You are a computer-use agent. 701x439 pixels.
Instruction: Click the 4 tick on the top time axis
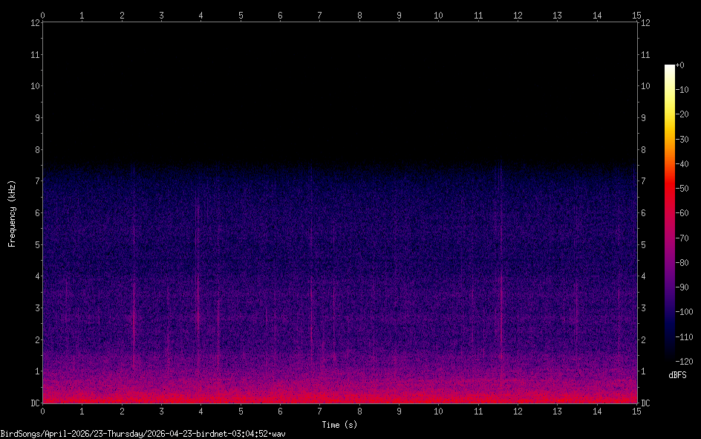tap(200, 15)
